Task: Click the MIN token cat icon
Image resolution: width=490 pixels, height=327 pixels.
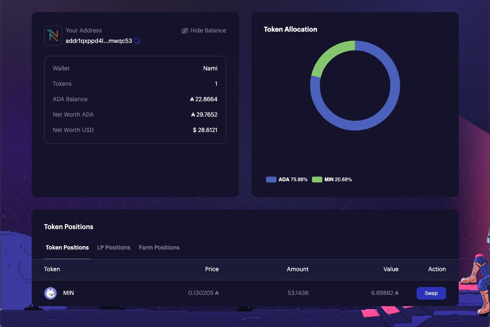Action: click(50, 293)
